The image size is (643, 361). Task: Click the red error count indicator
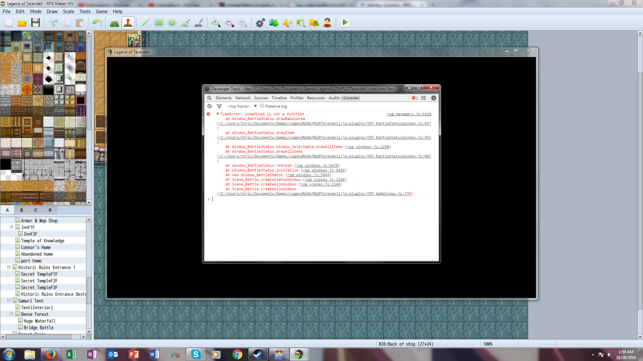click(414, 98)
